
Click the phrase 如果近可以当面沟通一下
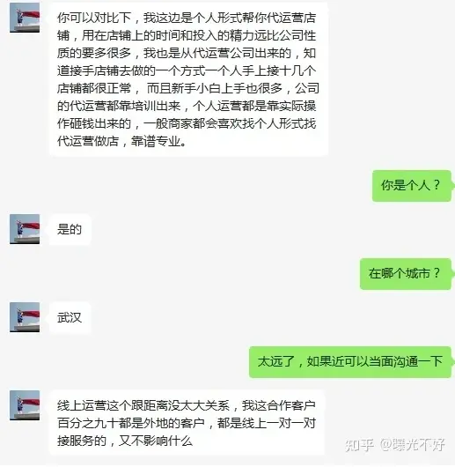(x=375, y=361)
